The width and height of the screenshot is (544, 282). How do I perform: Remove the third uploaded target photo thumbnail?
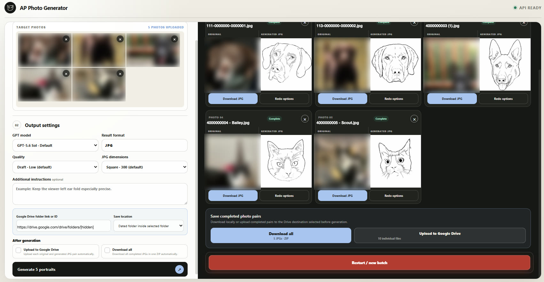point(174,39)
